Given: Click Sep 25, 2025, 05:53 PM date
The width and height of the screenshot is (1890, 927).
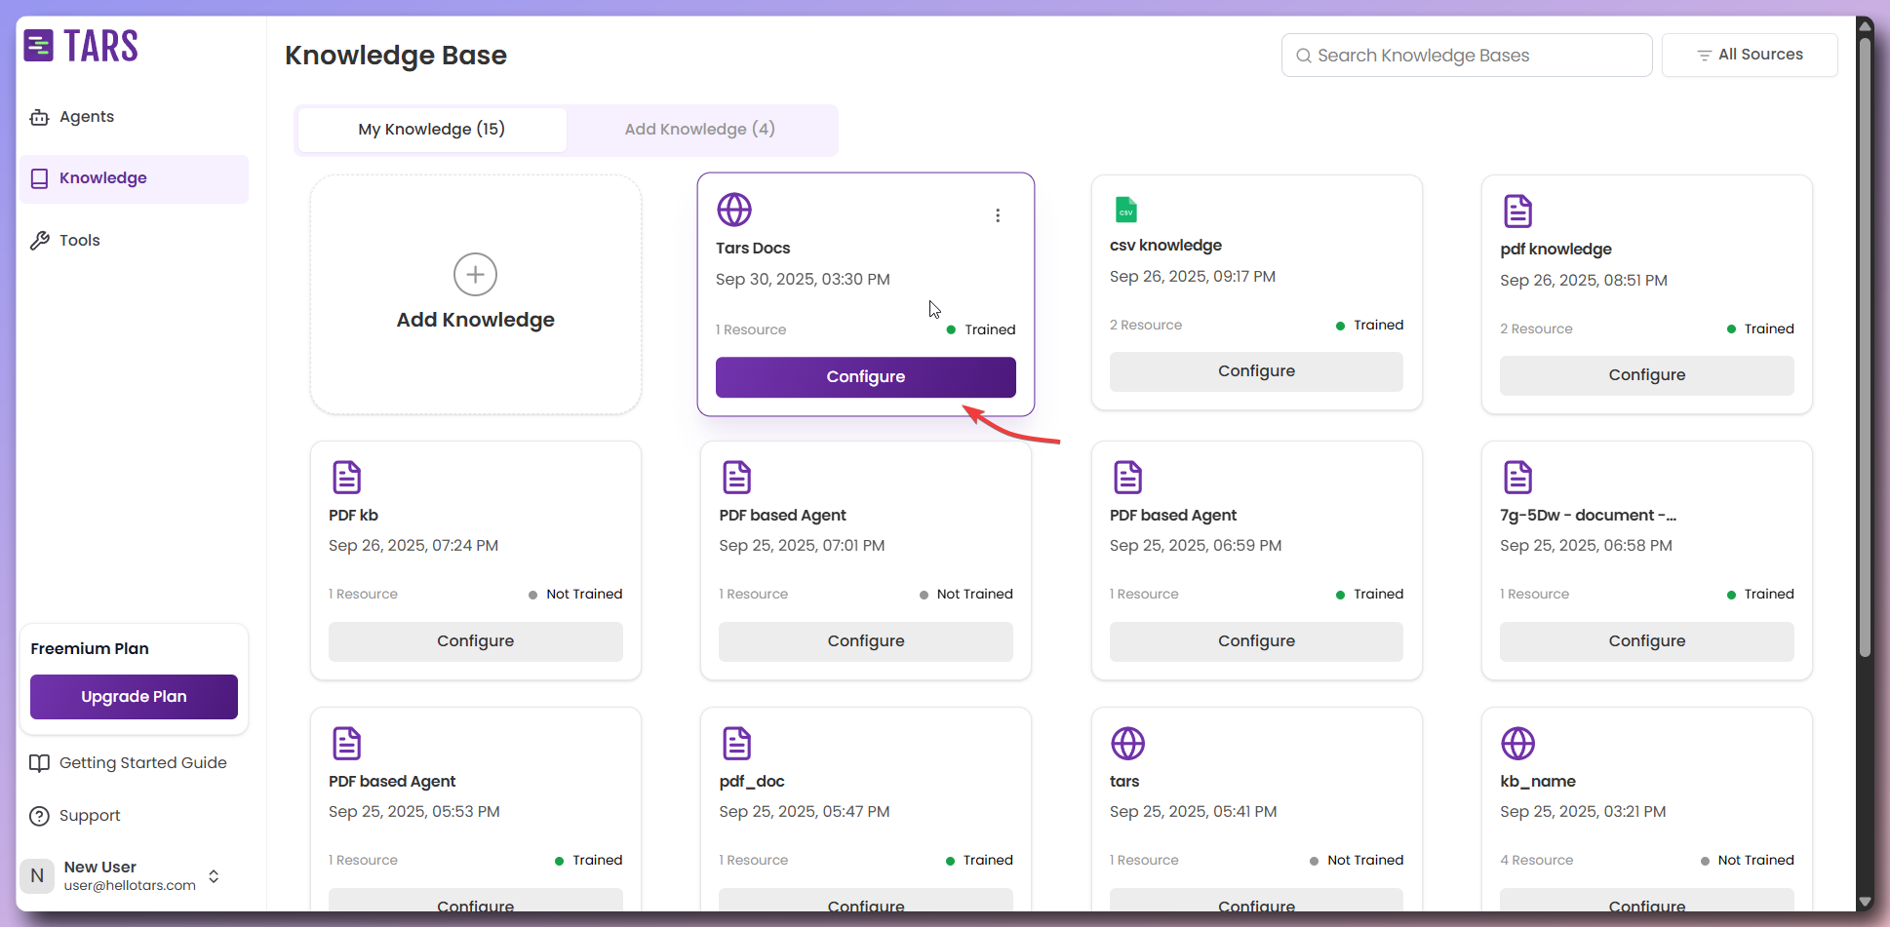Looking at the screenshot, I should tap(414, 812).
